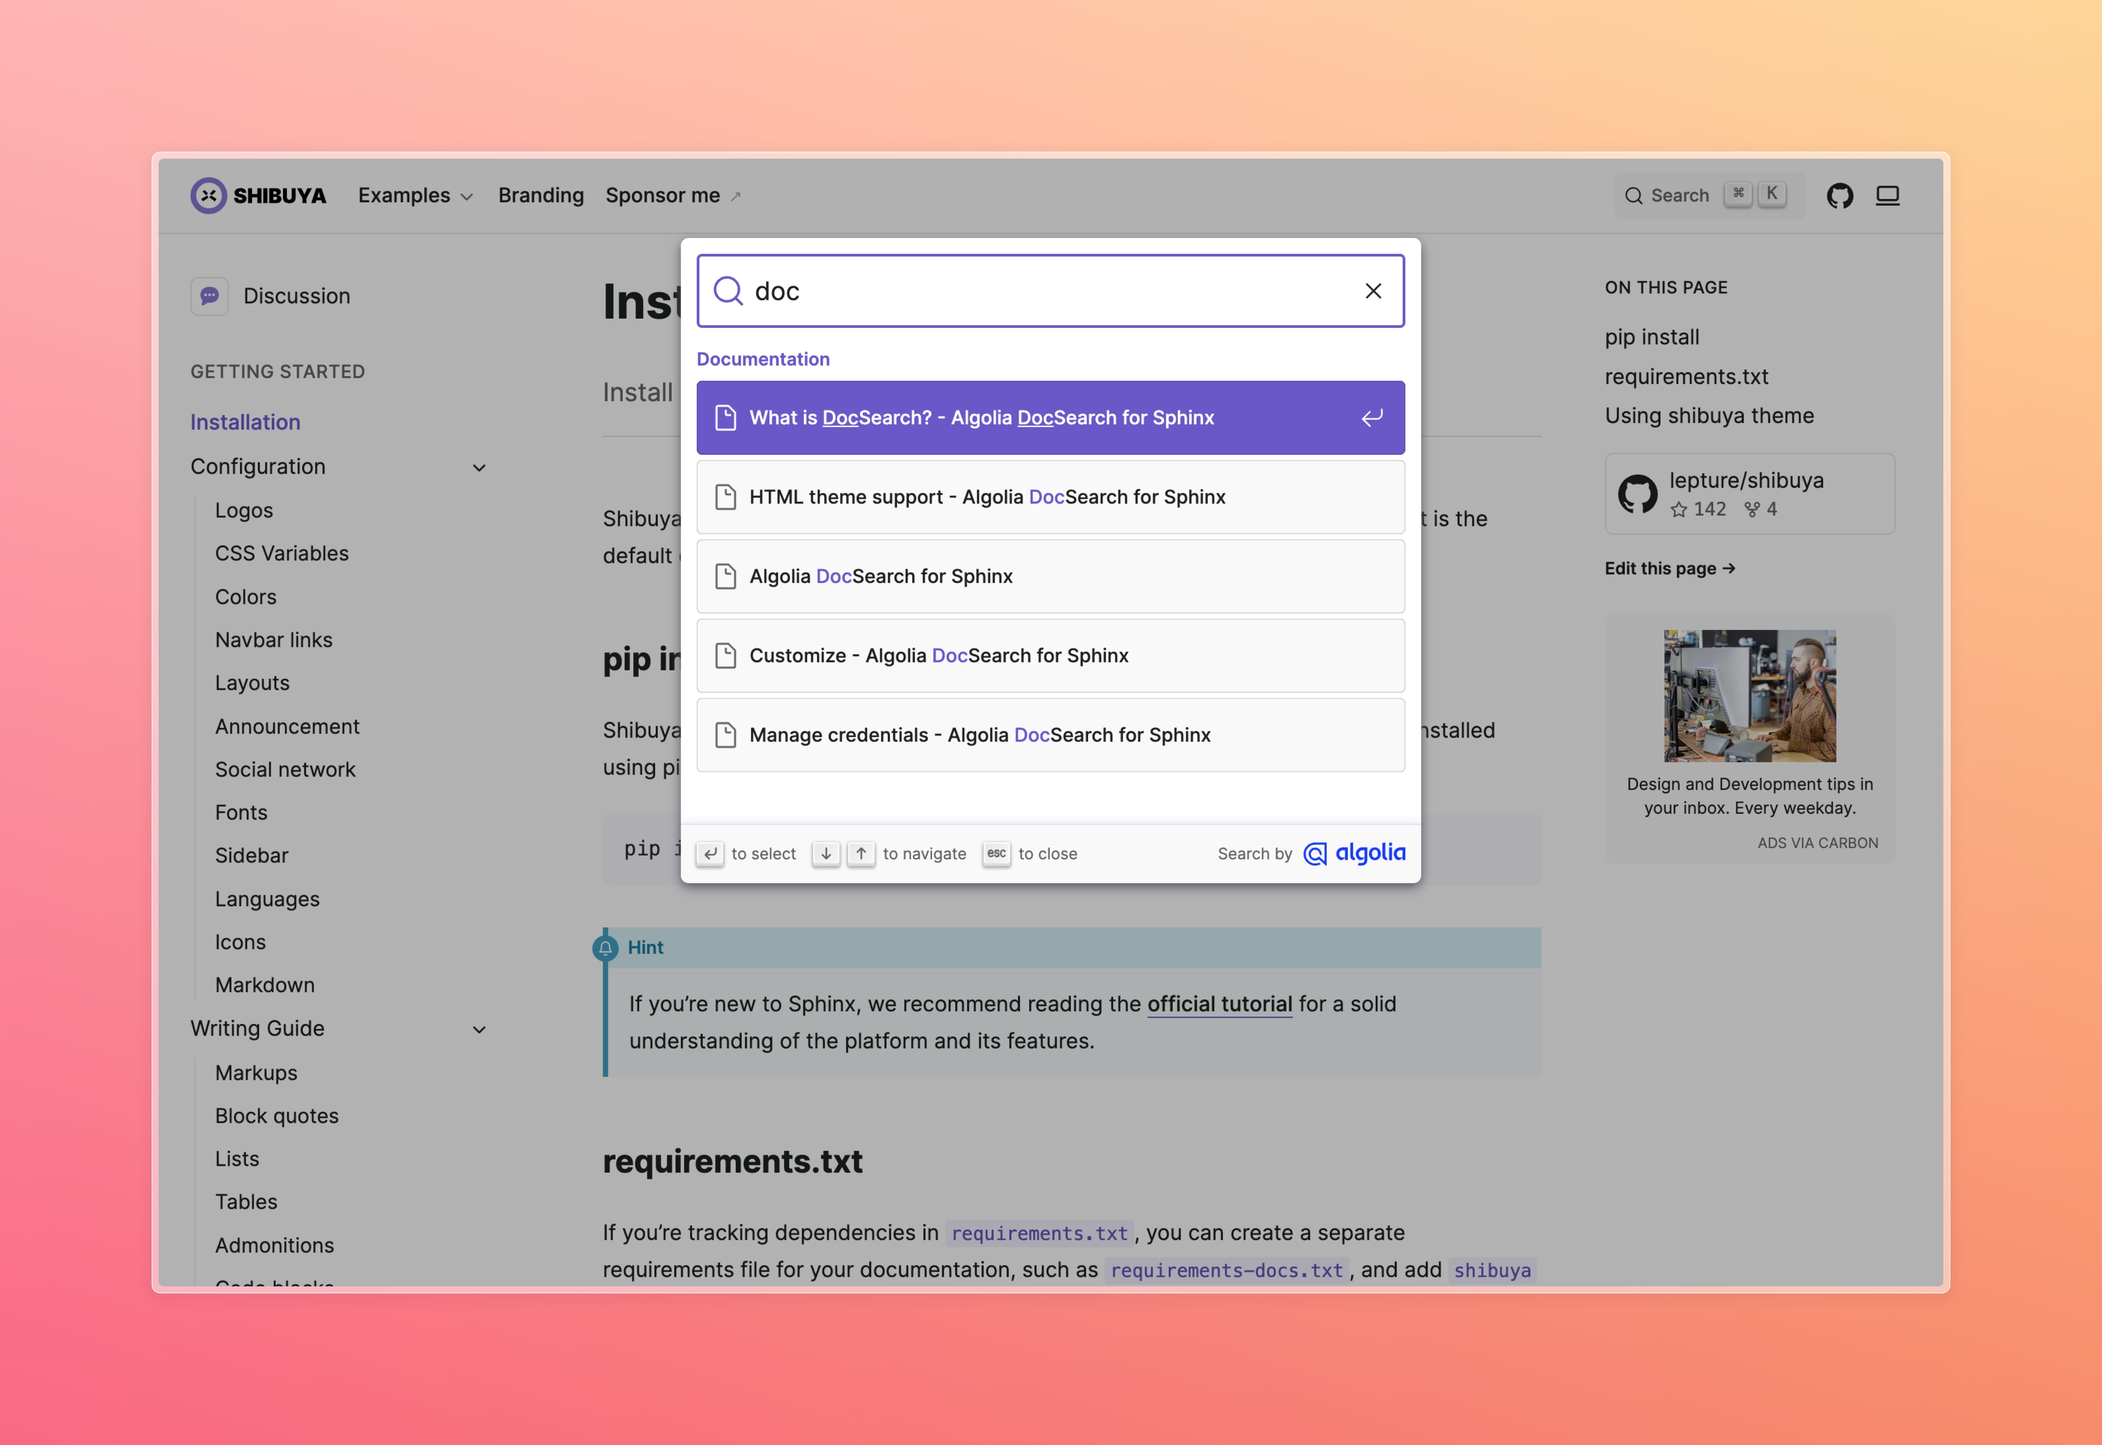Select What is DocSearch? result
Viewport: 2102px width, 1445px height.
1050,417
